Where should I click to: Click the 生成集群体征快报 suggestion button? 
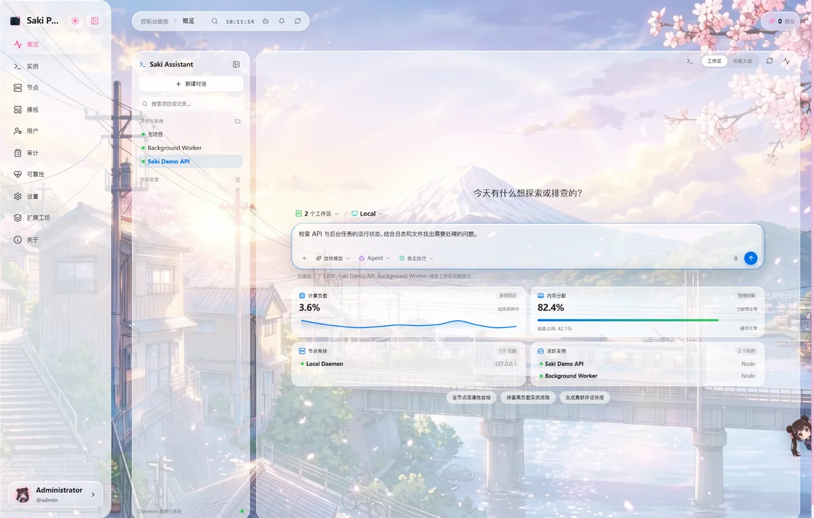pos(585,397)
